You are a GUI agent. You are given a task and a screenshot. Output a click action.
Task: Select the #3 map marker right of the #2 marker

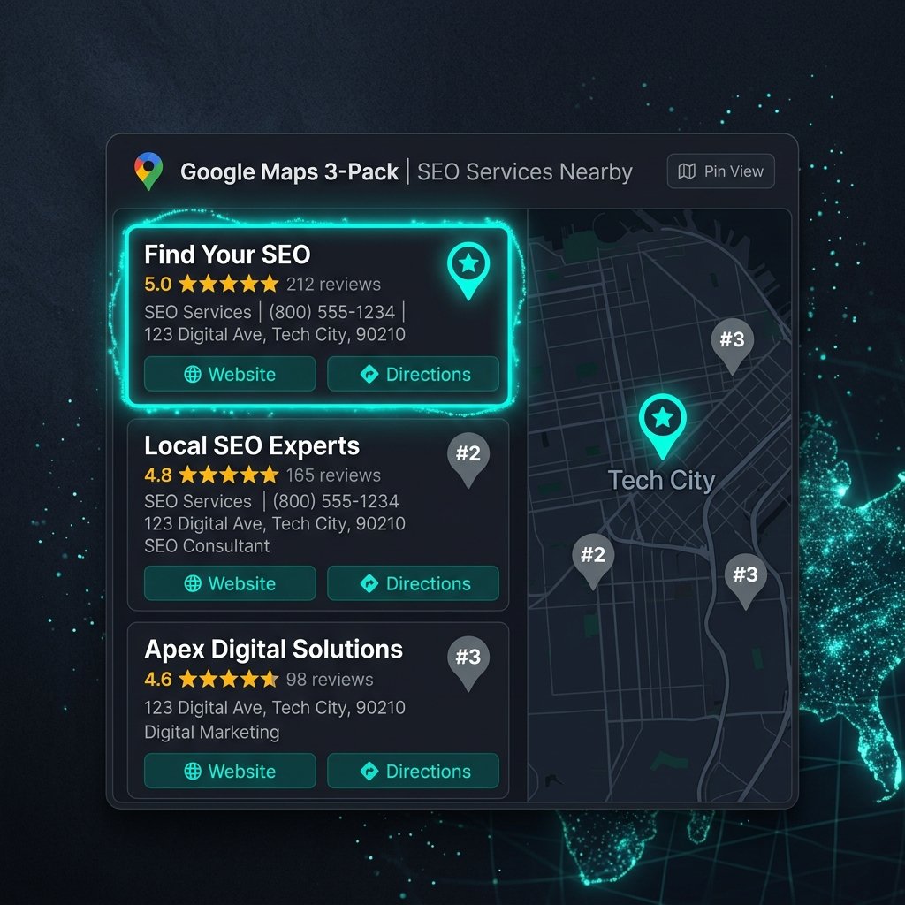click(x=745, y=582)
